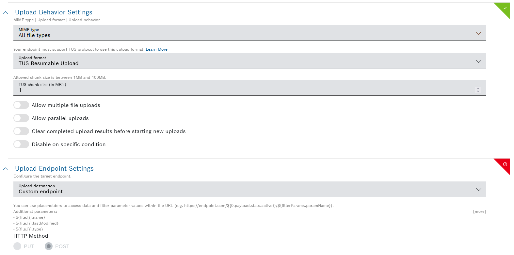Click the red error status icon
The height and width of the screenshot is (255, 514).
[505, 164]
